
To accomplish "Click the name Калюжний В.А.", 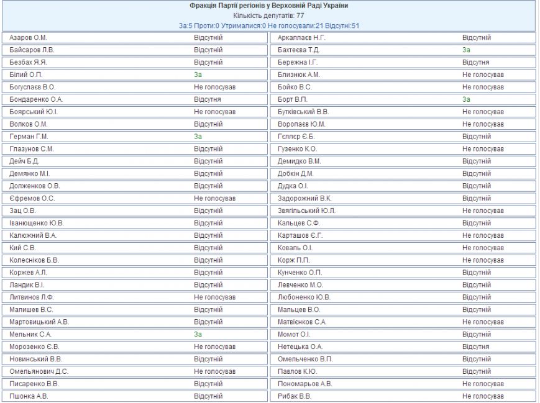I will [x=33, y=236].
